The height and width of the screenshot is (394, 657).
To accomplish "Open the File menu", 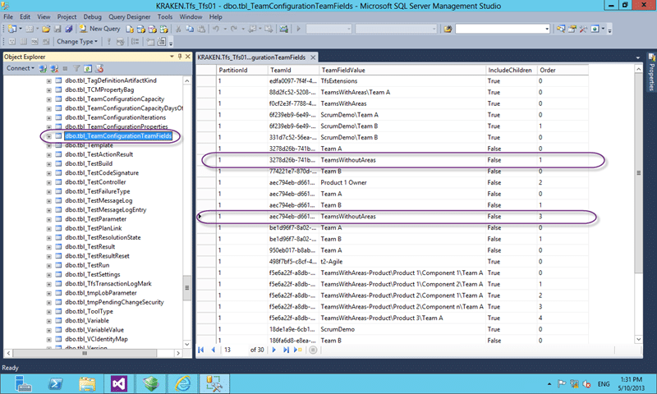I will pyautogui.click(x=8, y=16).
